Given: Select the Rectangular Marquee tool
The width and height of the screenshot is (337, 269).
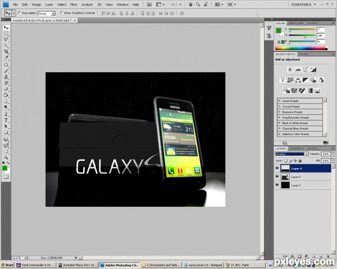Looking at the screenshot, I should click(6, 34).
